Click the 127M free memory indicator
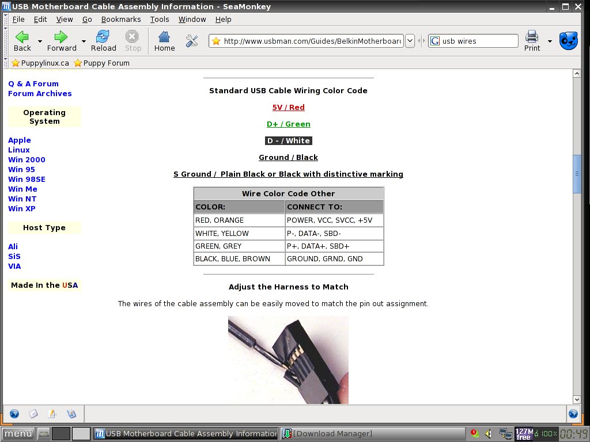This screenshot has height=442, width=590. [524, 434]
